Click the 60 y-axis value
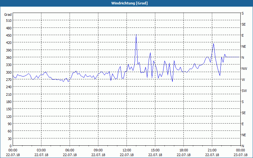 [x=10, y=131]
